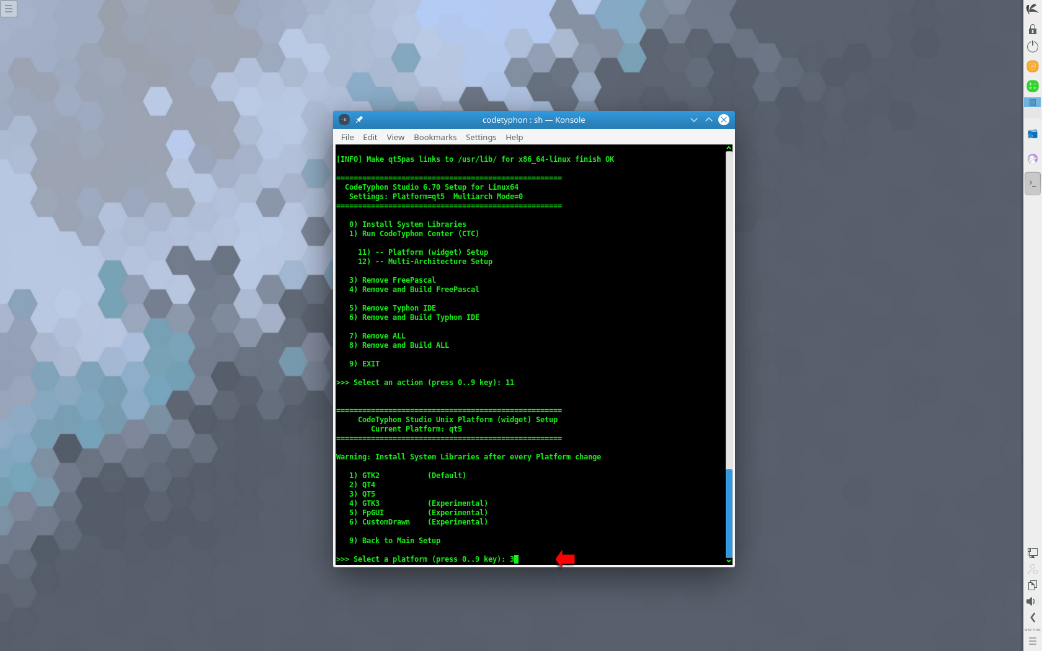Open the Bookmarks menu in Konsole

[435, 137]
